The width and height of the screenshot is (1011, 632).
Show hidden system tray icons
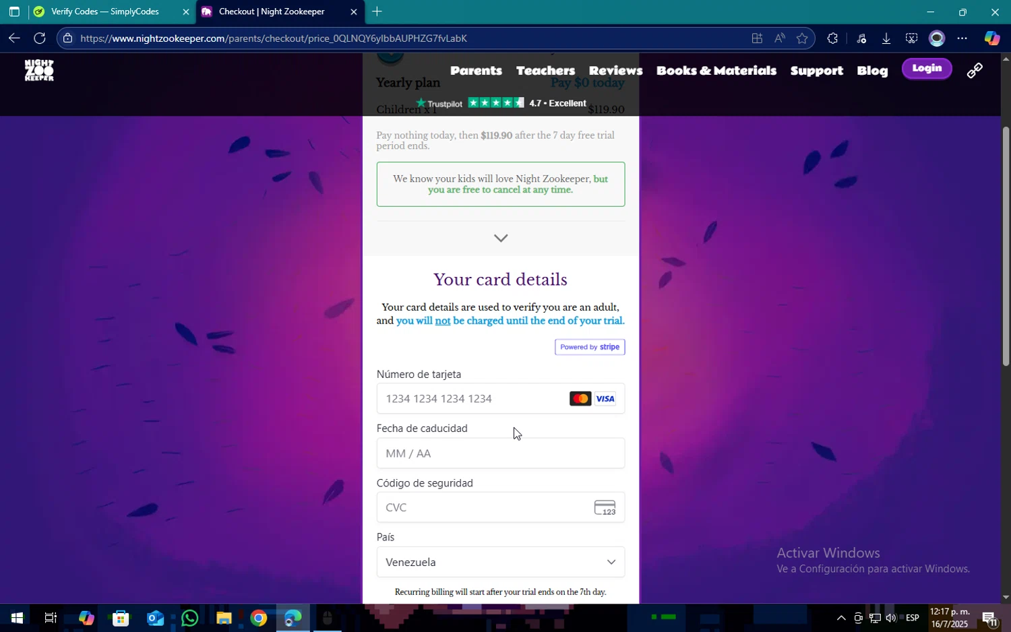[841, 618]
